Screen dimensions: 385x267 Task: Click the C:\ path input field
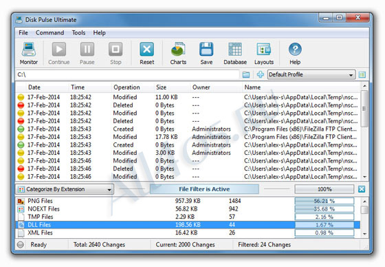(x=128, y=74)
